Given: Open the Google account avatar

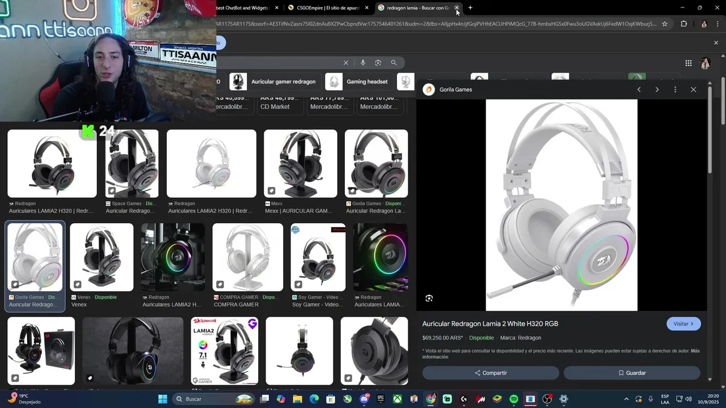Looking at the screenshot, I should [x=705, y=63].
